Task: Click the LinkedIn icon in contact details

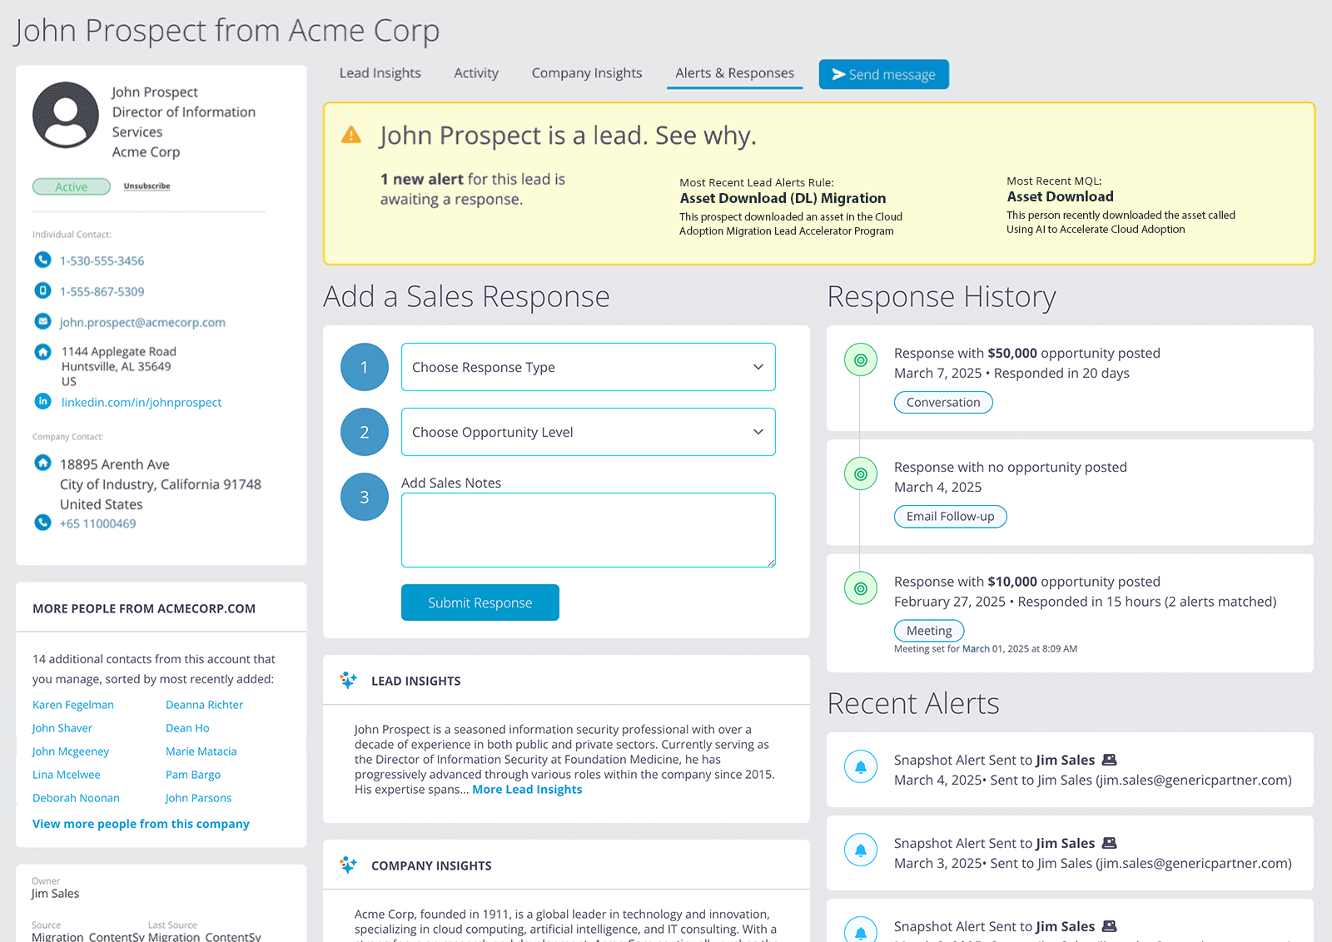Action: pyautogui.click(x=42, y=401)
